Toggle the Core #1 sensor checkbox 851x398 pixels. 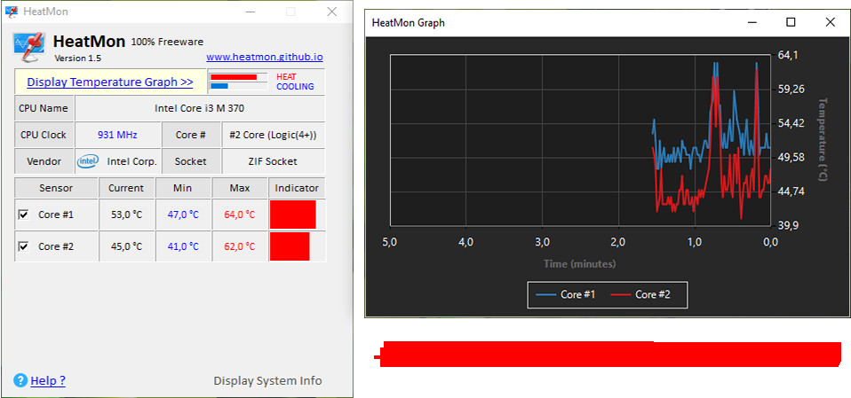24,215
